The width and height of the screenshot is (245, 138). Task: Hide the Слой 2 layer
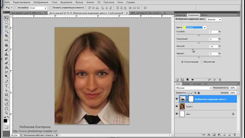pyautogui.click(x=177, y=107)
